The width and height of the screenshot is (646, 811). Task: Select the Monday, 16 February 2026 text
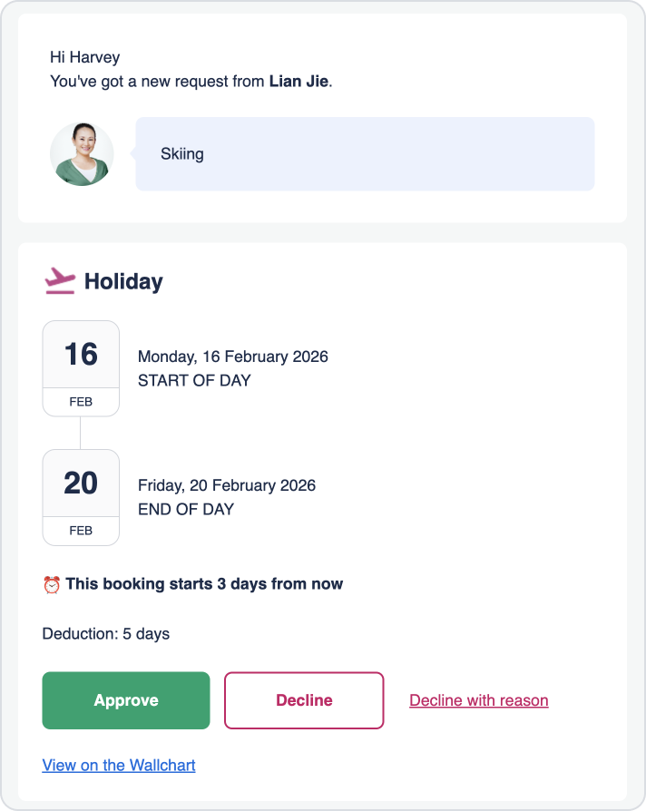click(x=232, y=357)
